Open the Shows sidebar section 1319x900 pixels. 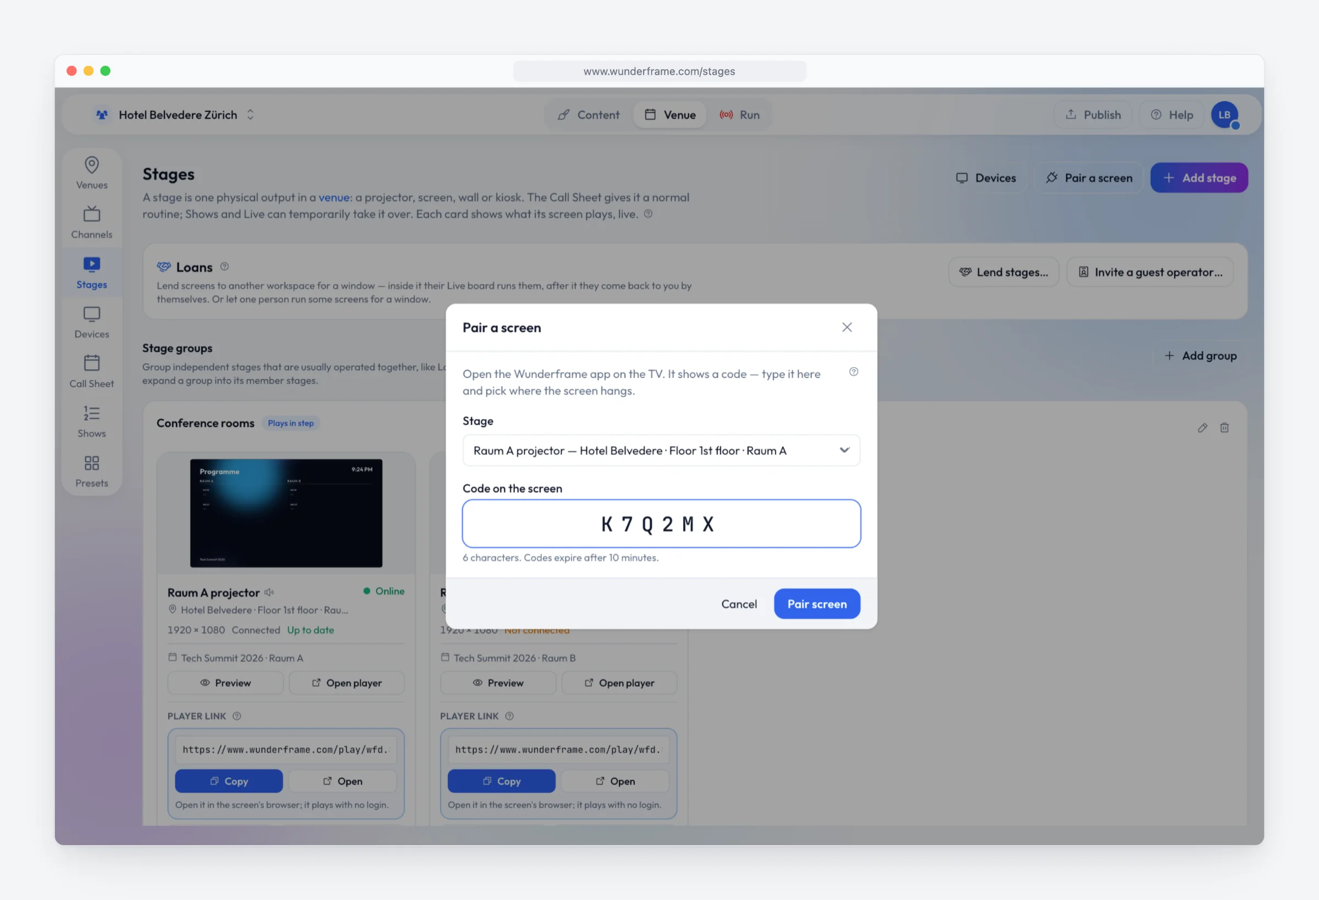91,422
